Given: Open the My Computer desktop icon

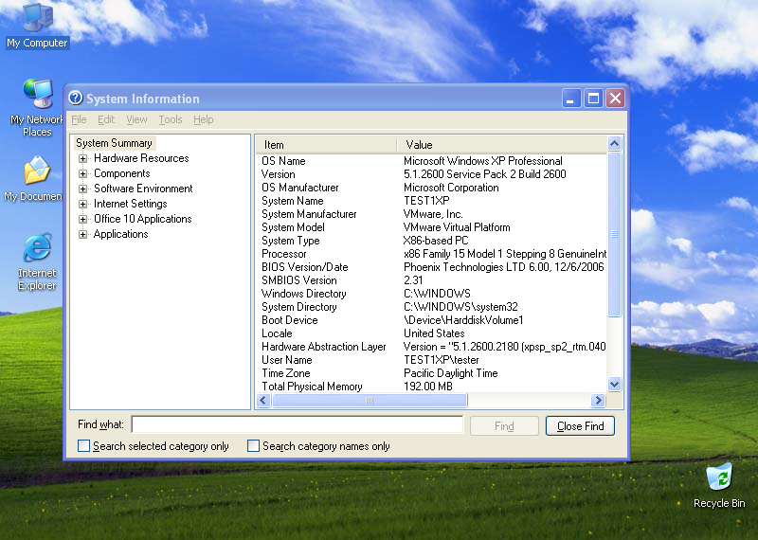Looking at the screenshot, I should [37, 26].
